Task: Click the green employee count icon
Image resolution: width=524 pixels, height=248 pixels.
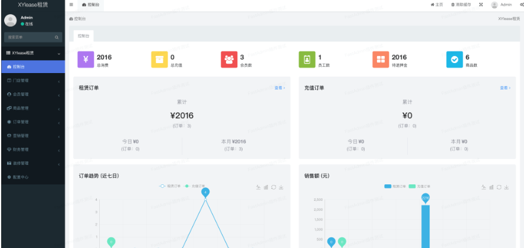Action: click(307, 59)
